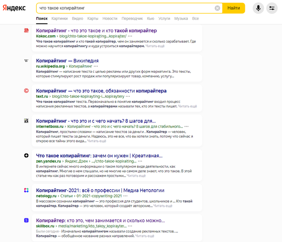Click the 'Яндекс.Дзен' breadcrumb in the zen result
Viewport: 282px width, 242px height.
tap(76, 161)
